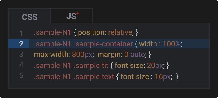Place cursor on .sample-container selector
Image resolution: width=218 pixels, height=98 pixels.
[103, 44]
